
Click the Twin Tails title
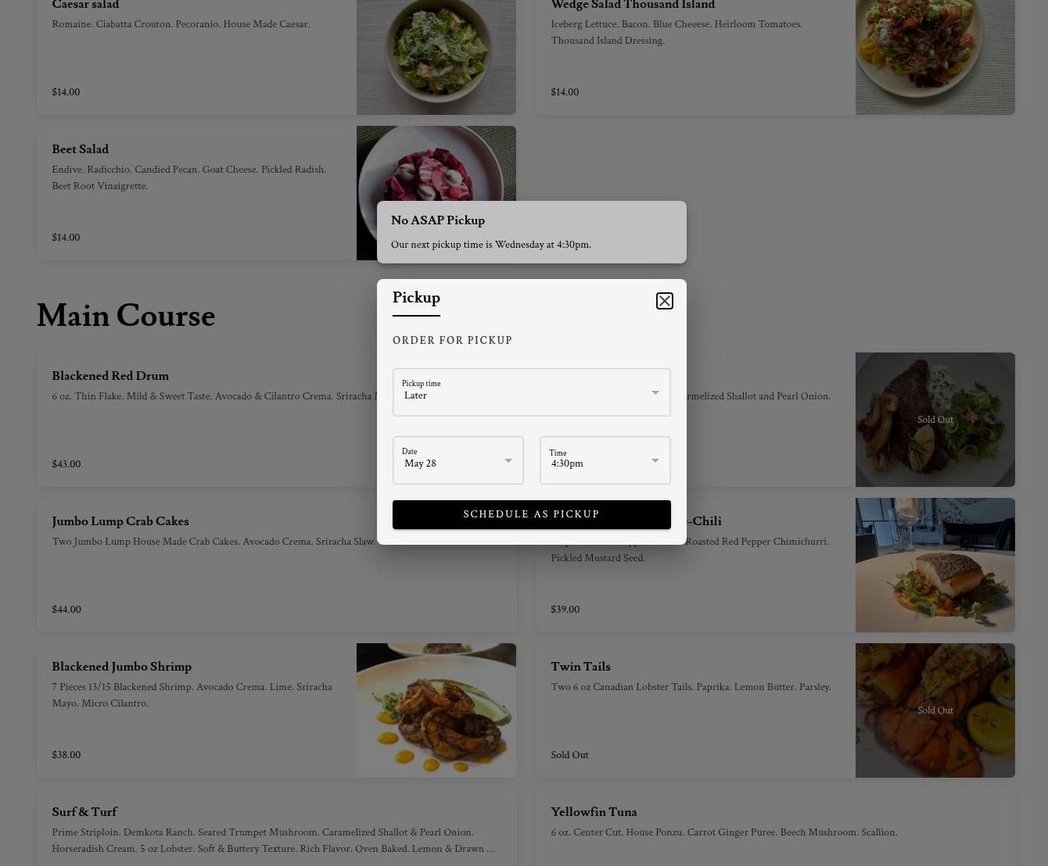click(580, 667)
